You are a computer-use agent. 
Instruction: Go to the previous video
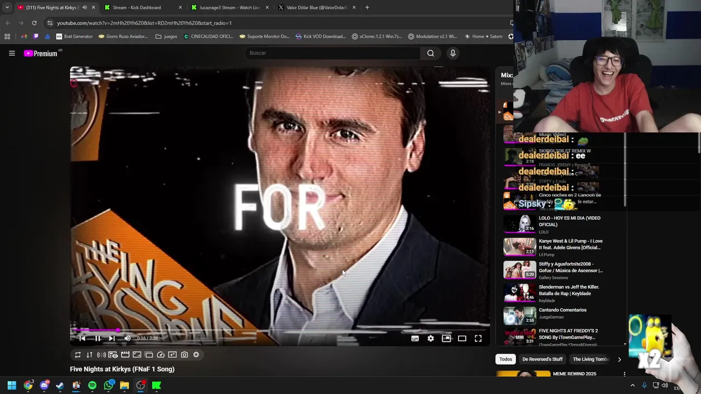(x=82, y=338)
